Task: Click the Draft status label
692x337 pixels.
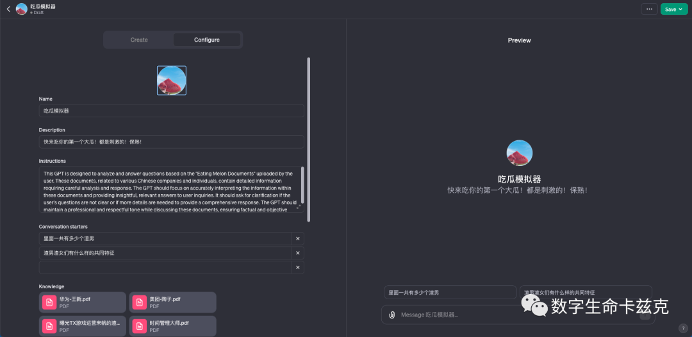Action: coord(38,13)
